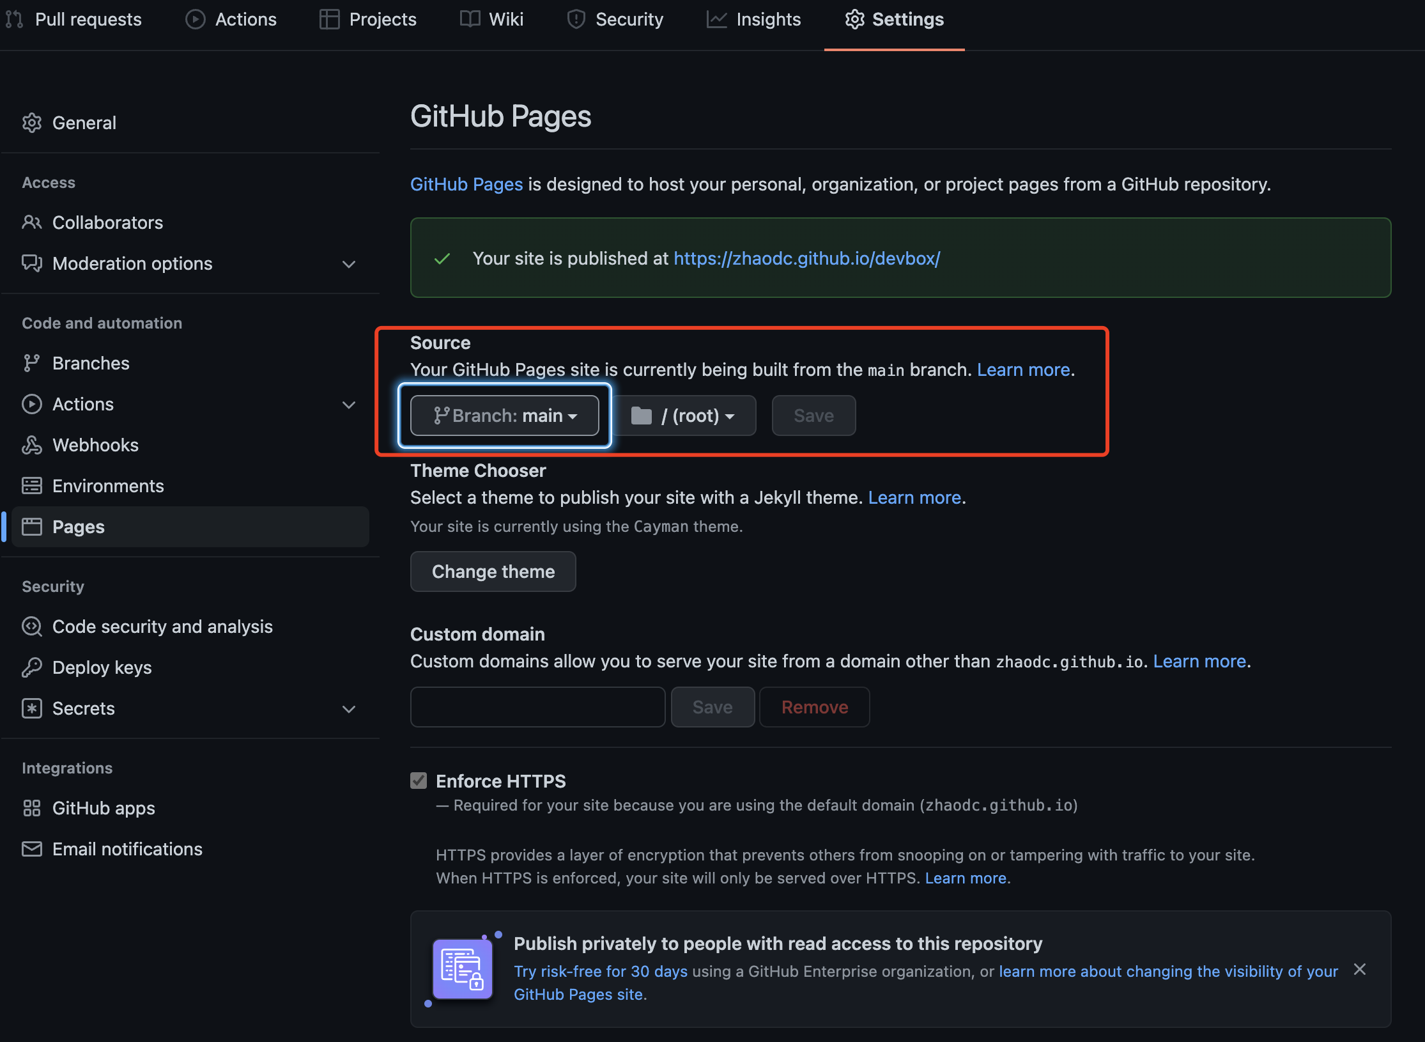Click the Projects table icon in top nav
1425x1042 pixels.
pyautogui.click(x=329, y=19)
